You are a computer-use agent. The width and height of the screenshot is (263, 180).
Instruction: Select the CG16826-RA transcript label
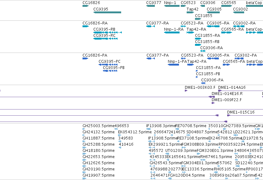click(95, 23)
